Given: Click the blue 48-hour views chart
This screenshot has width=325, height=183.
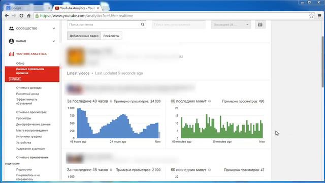Looking at the screenshot, I should click(118, 123).
